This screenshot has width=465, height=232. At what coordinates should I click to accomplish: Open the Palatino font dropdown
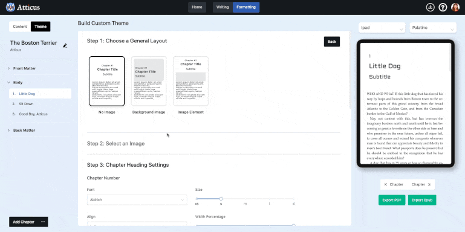click(x=433, y=28)
